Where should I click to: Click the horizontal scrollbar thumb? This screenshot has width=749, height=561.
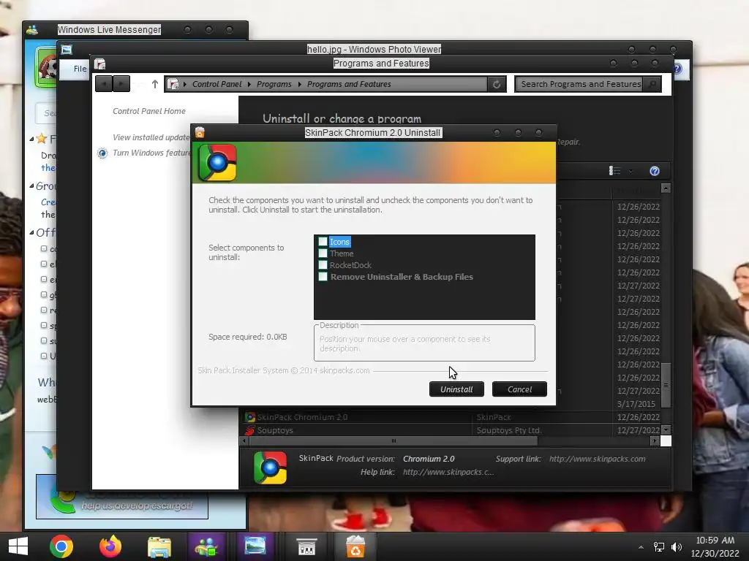(x=394, y=440)
